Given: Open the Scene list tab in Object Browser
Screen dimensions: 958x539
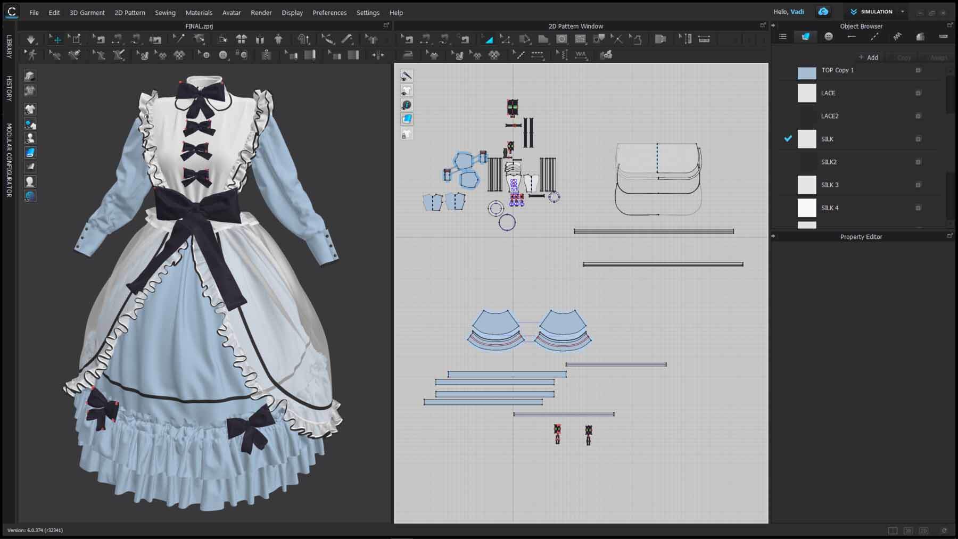Looking at the screenshot, I should (x=783, y=37).
